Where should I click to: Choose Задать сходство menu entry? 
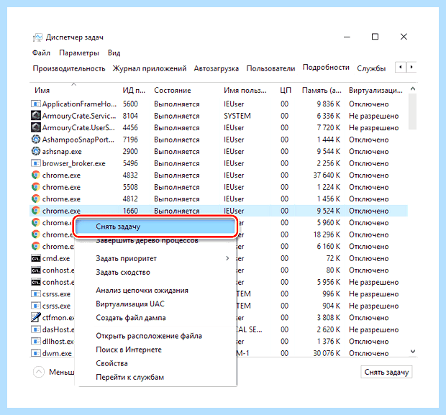coord(123,272)
